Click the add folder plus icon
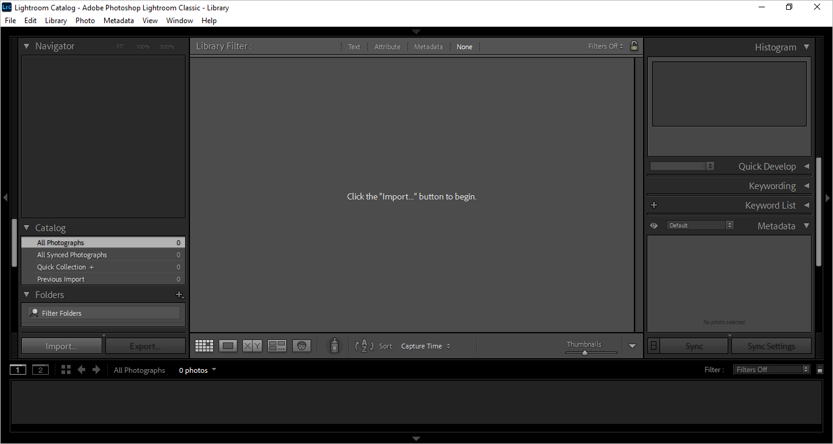 (179, 295)
